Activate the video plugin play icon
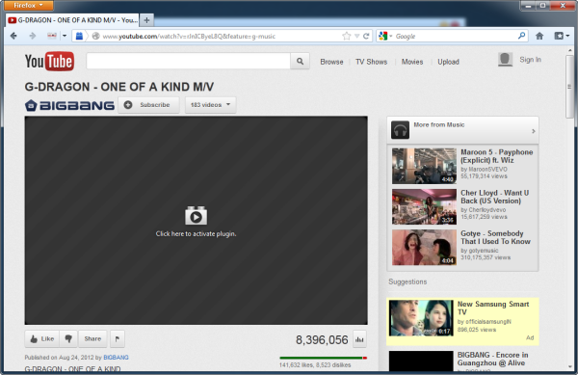 (196, 216)
